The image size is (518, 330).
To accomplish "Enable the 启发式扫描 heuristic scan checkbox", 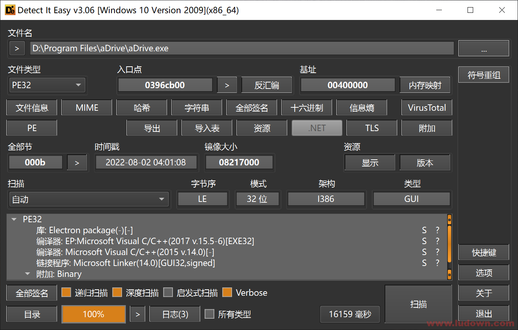I will click(x=168, y=292).
